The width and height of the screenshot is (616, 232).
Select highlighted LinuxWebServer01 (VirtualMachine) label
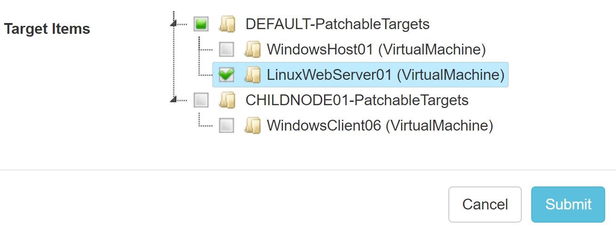385,75
